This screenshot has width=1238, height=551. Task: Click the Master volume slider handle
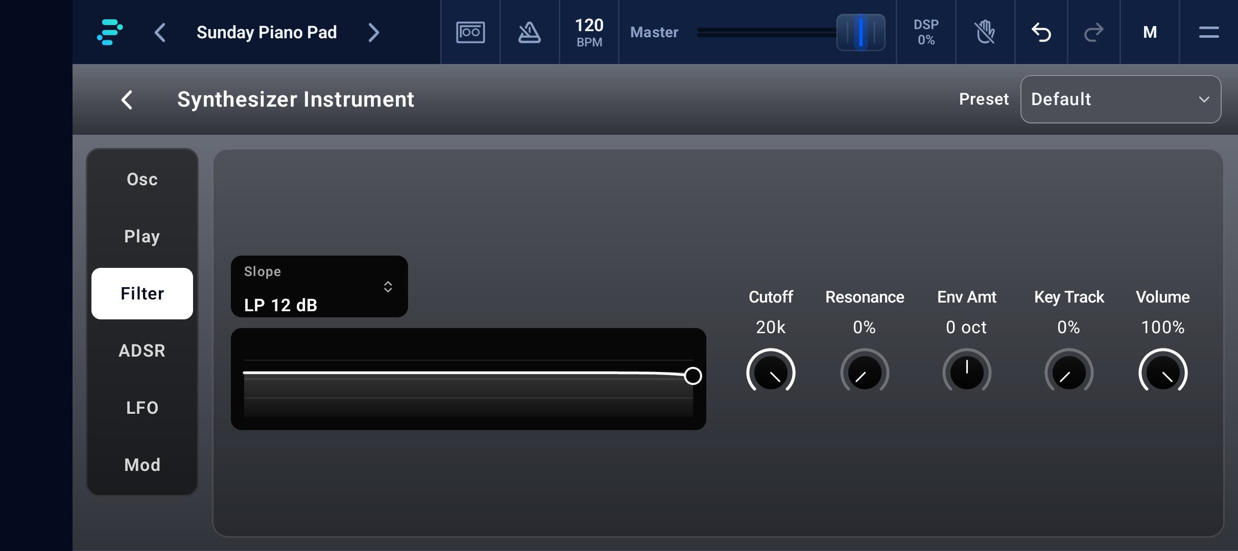tap(861, 32)
